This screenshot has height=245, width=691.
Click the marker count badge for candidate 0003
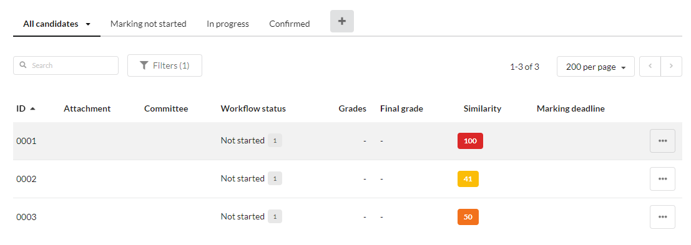tap(275, 216)
